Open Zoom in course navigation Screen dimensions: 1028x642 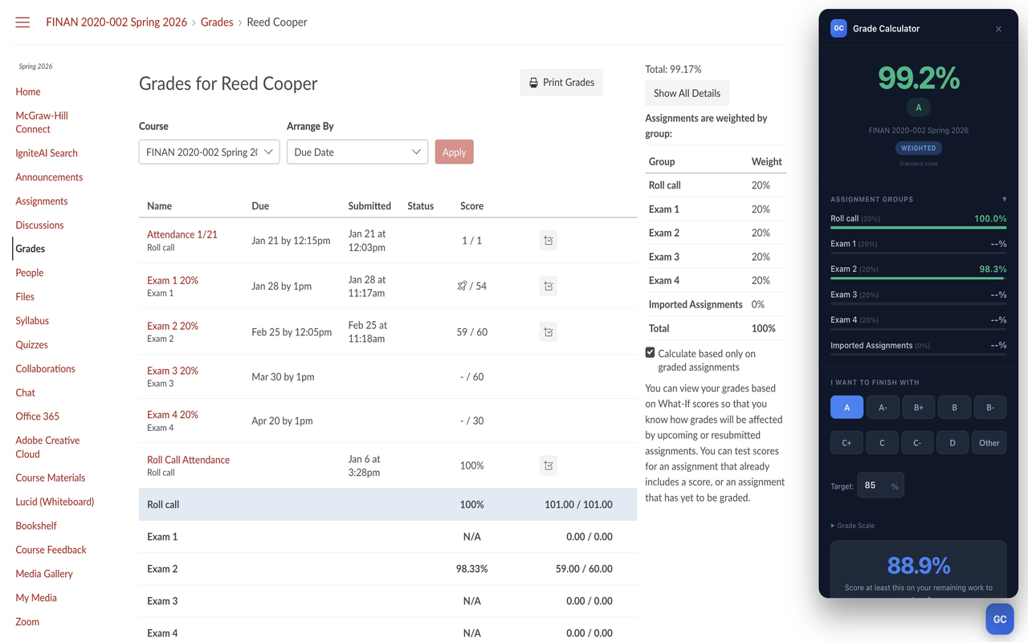[x=27, y=622]
